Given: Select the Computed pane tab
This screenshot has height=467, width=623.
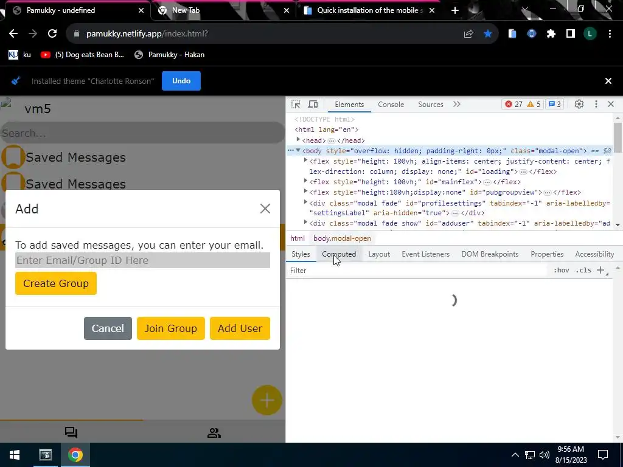Looking at the screenshot, I should pyautogui.click(x=339, y=254).
